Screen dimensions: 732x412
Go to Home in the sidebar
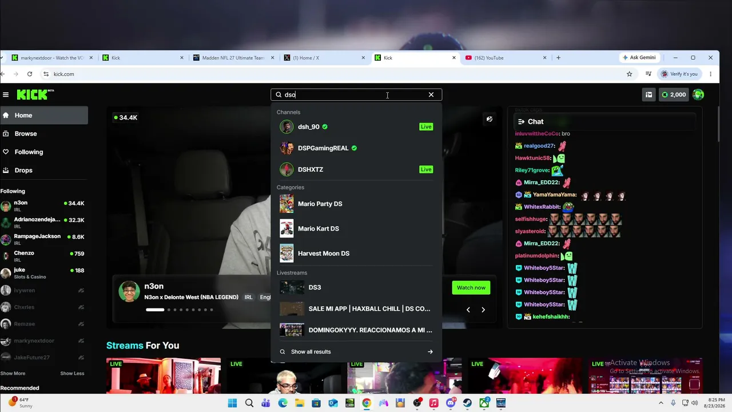tap(44, 115)
